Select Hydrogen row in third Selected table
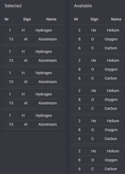The image size is (125, 174). point(30,73)
